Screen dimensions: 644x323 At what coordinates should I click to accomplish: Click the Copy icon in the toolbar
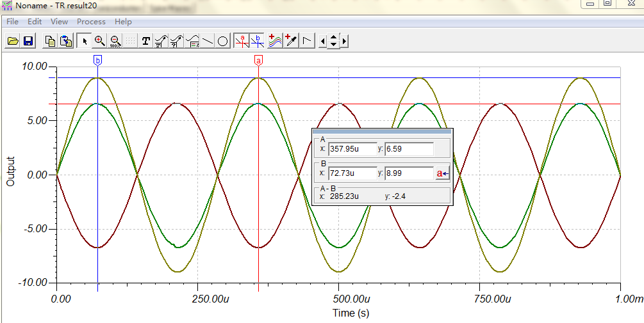(x=50, y=42)
